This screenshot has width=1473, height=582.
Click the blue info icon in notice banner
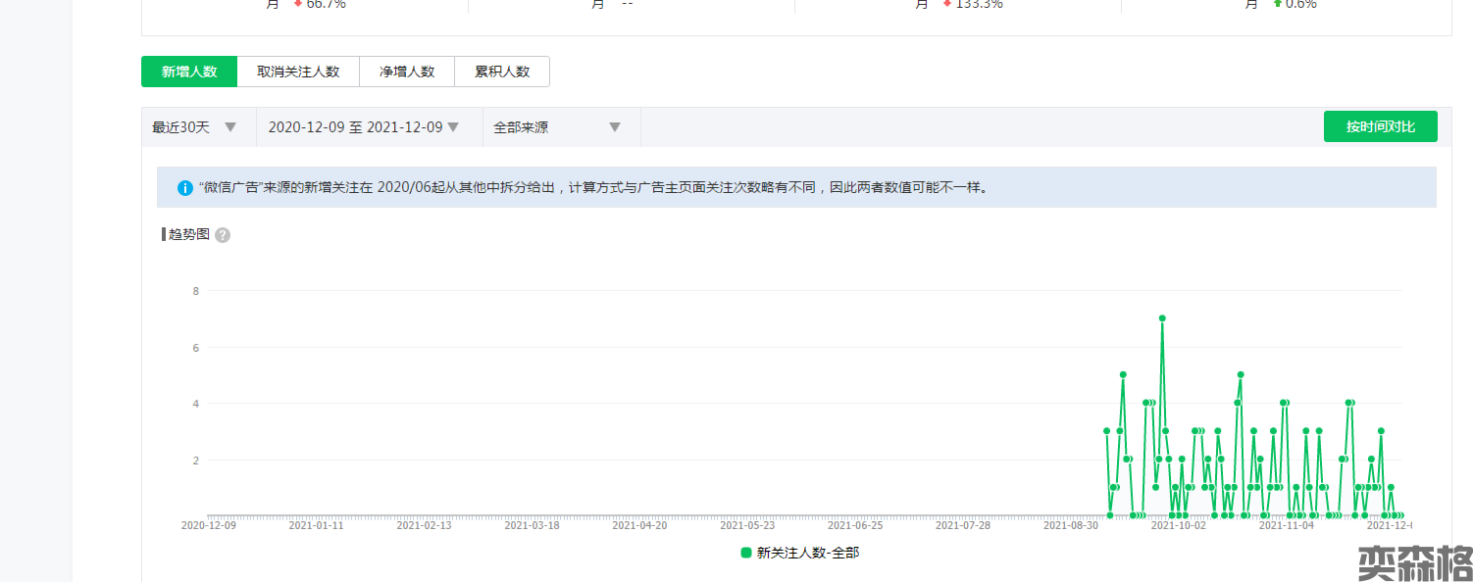(184, 187)
